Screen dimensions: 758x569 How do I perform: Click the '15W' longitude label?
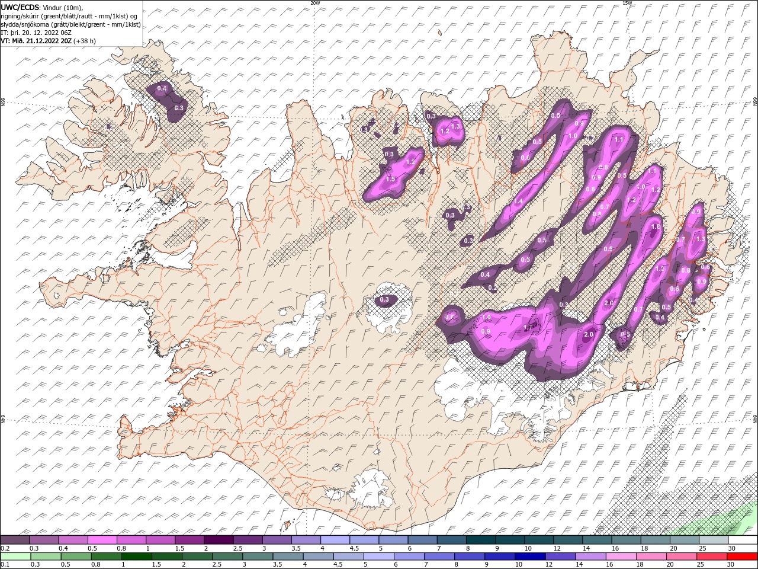coord(627,3)
